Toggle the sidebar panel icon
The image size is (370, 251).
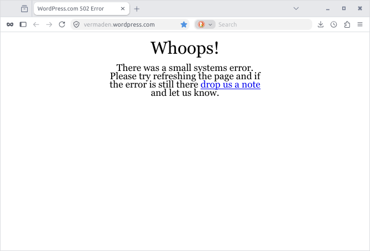click(23, 24)
